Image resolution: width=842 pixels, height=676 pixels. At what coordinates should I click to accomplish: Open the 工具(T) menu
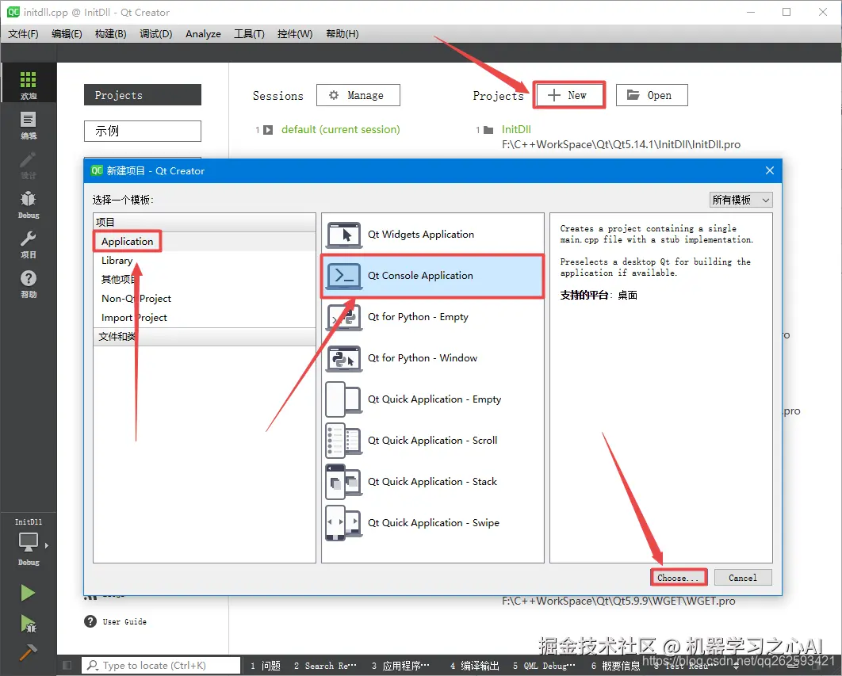click(x=249, y=34)
